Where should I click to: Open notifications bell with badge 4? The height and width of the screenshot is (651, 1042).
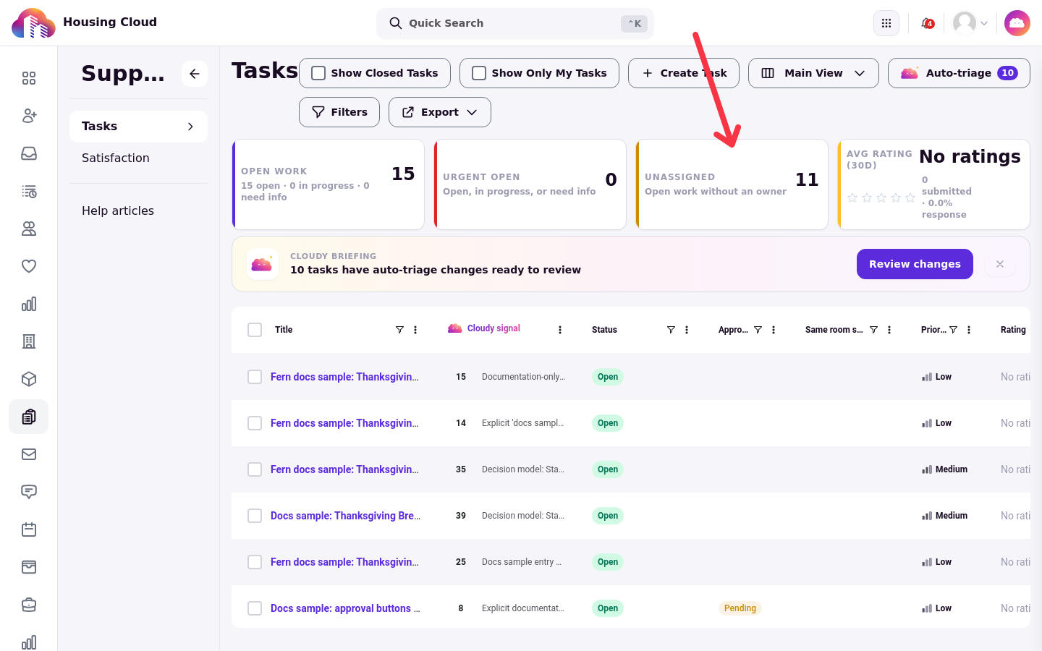927,23
